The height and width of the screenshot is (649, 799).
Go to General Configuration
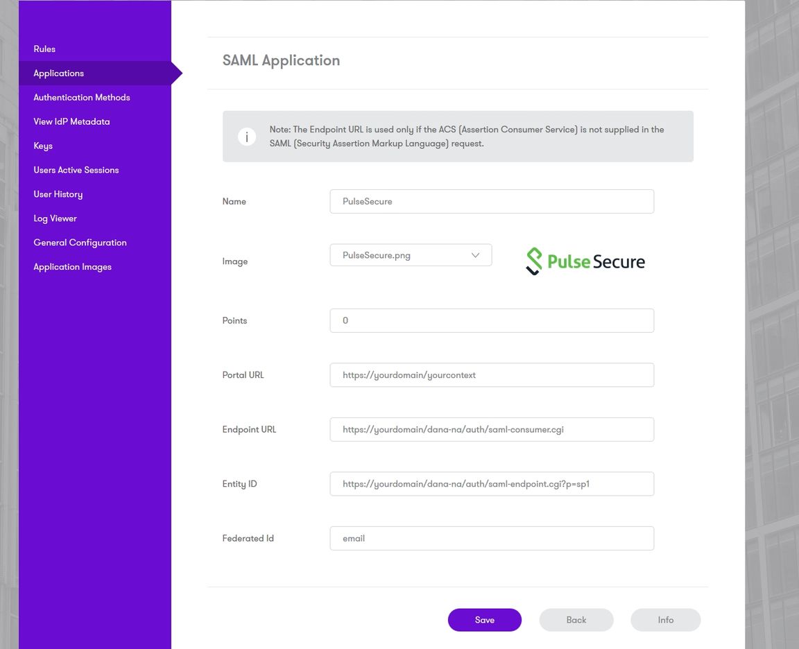point(80,242)
